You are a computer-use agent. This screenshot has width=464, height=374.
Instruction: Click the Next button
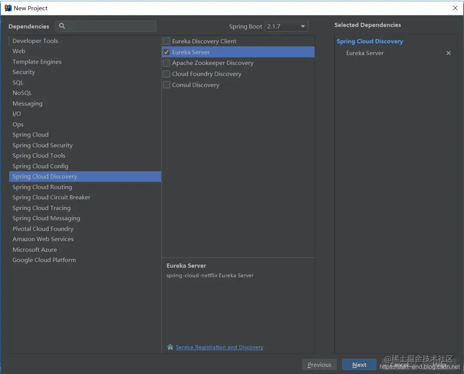pyautogui.click(x=359, y=365)
